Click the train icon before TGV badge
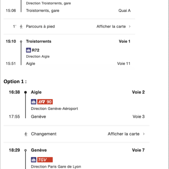This screenshot has height=169, width=169. (34, 160)
